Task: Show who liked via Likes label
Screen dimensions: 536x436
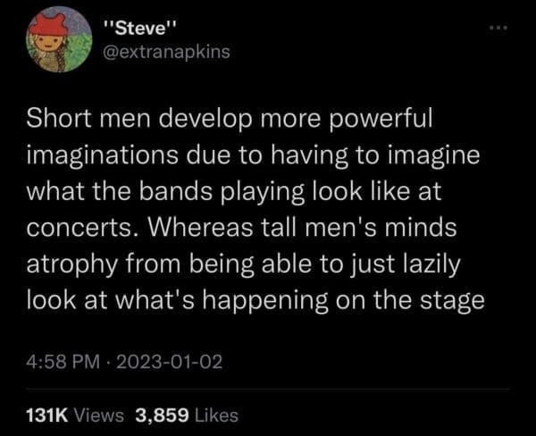Action: click(216, 415)
